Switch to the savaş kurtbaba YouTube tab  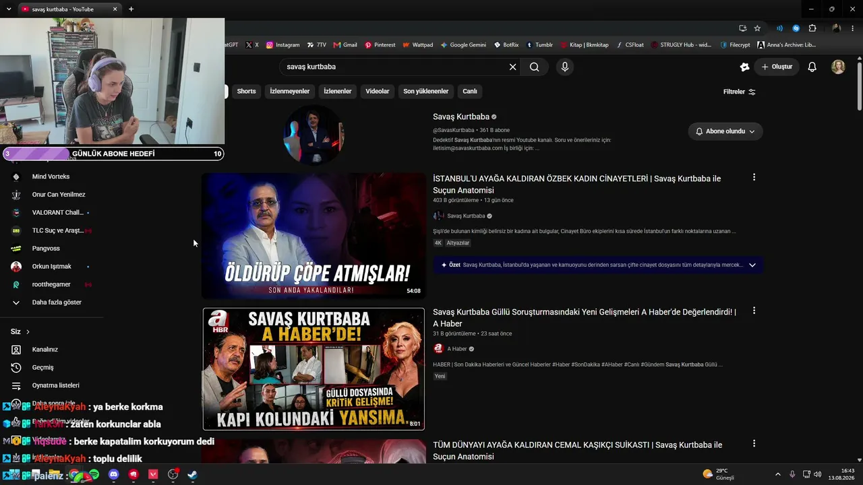(x=70, y=9)
